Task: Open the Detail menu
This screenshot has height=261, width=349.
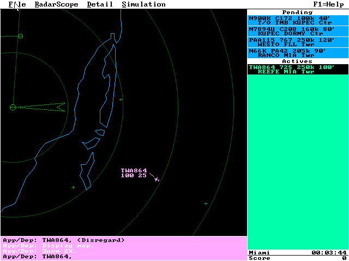Action: coord(100,4)
